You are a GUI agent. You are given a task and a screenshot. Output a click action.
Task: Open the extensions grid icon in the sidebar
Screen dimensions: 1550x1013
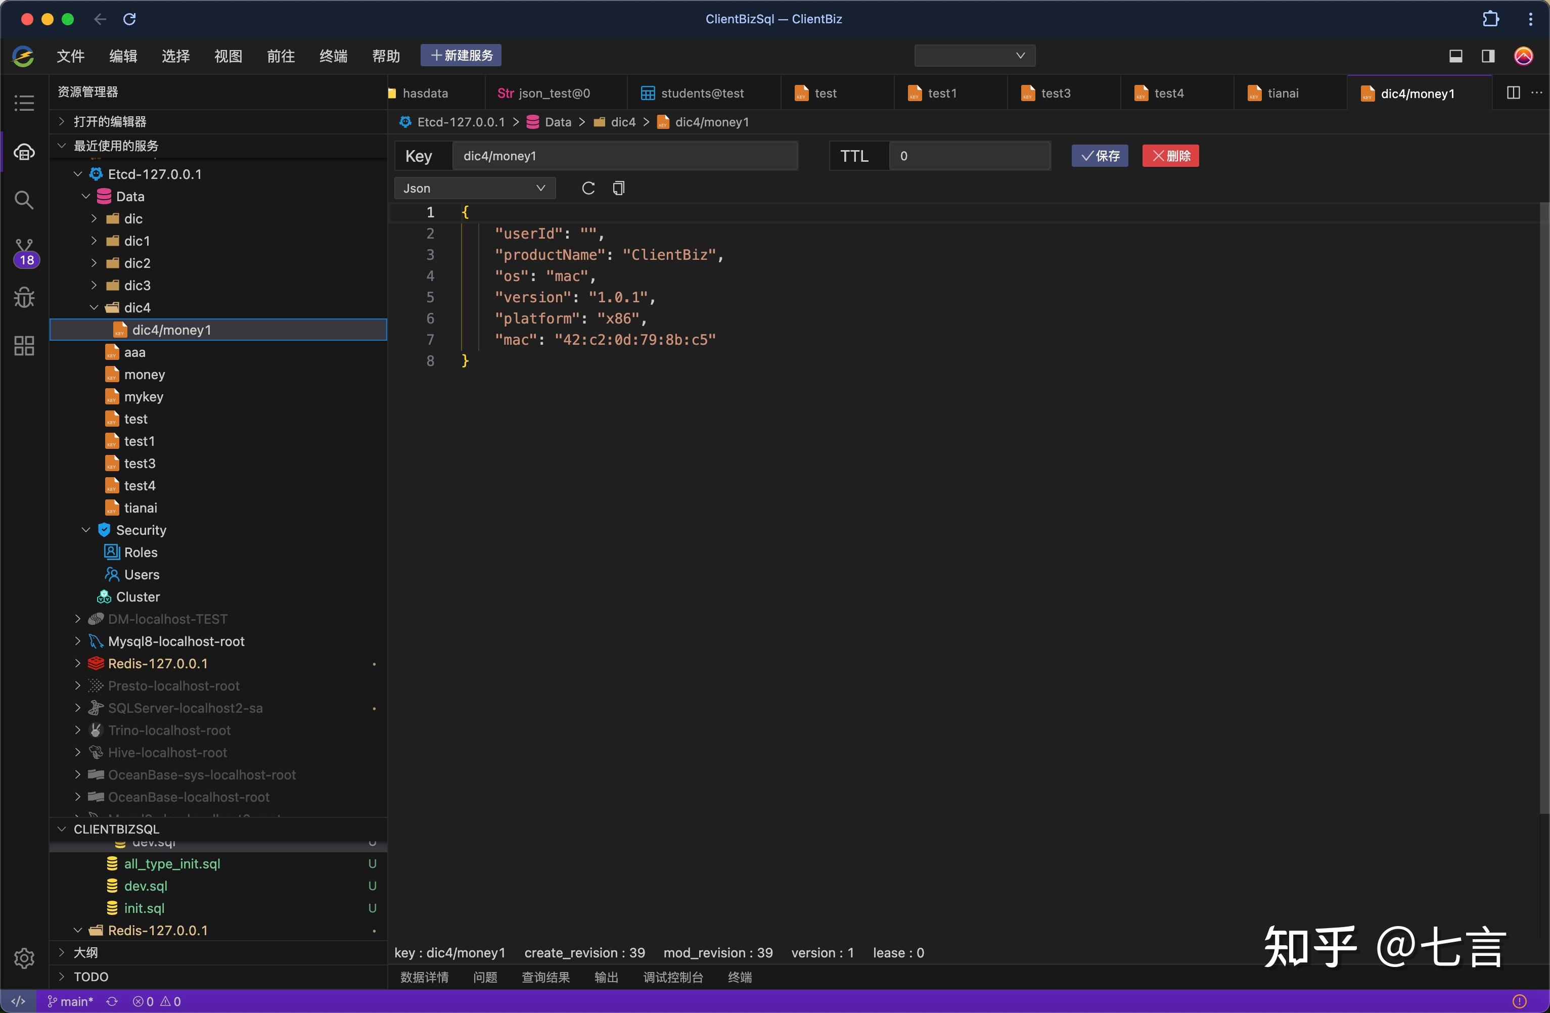[x=24, y=346]
